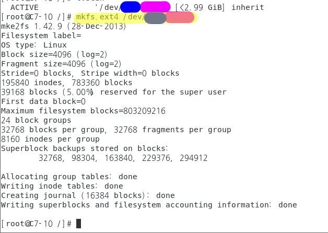Click the magenta redaction blob on ACTIVE line
This screenshot has height=233, width=328.
[x=155, y=7]
